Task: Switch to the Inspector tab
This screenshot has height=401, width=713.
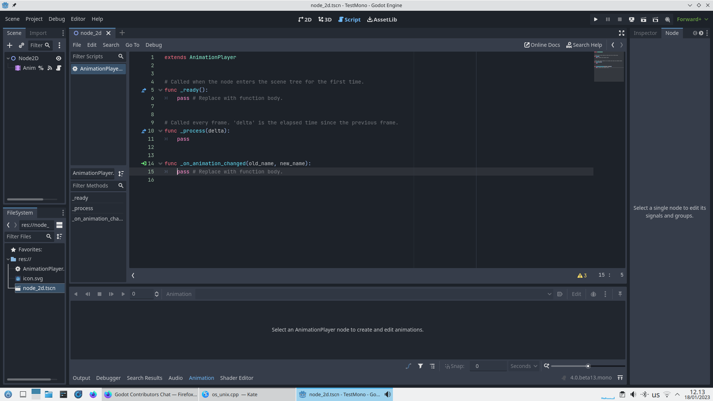Action: 645,33
